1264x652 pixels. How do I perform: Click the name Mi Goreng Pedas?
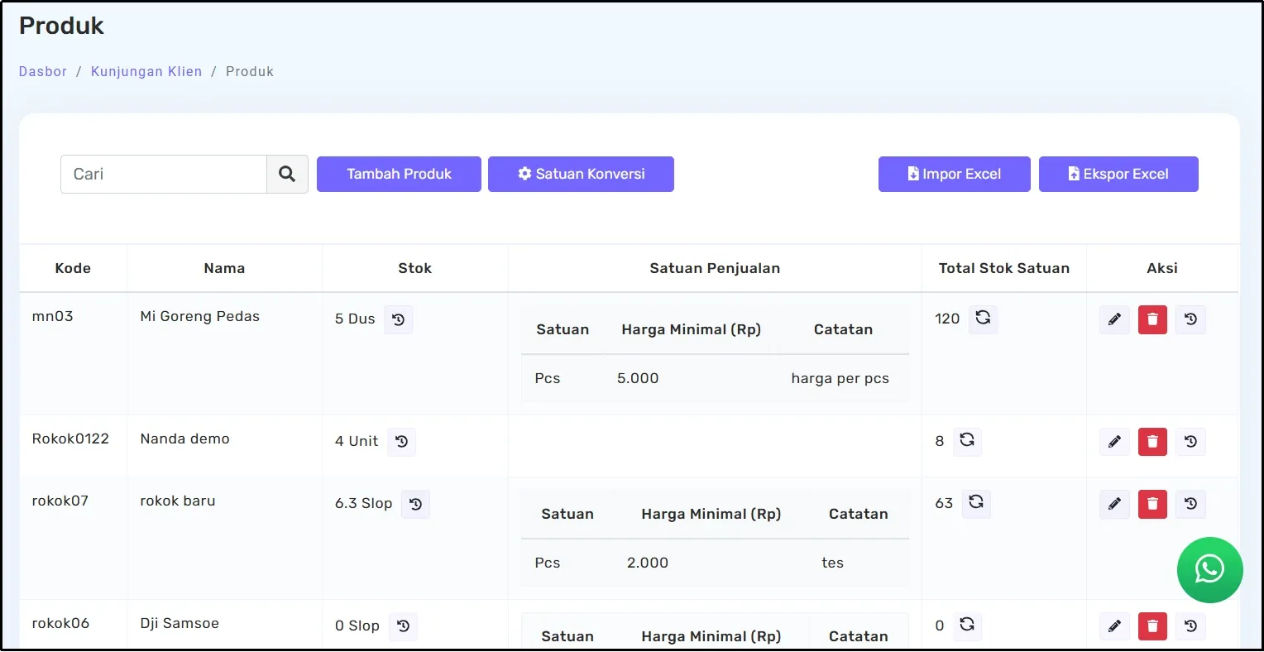[x=199, y=316]
